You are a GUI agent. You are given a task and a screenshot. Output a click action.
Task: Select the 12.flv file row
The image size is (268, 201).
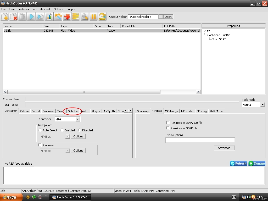tap(102, 31)
